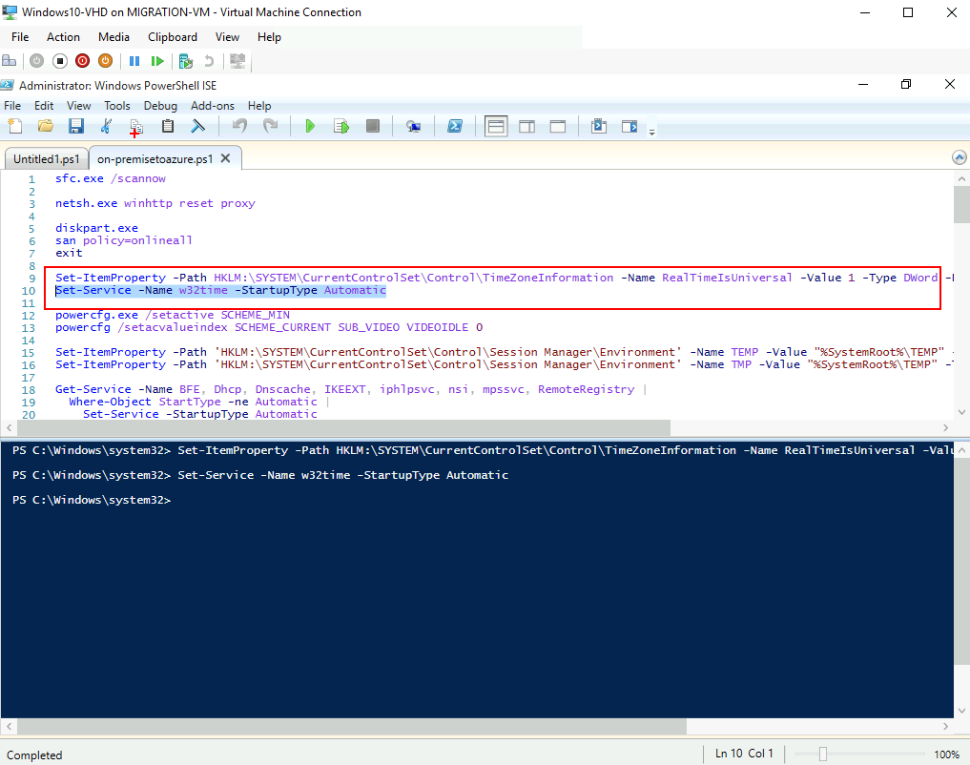Stop the running operation
The height and width of the screenshot is (765, 970).
(372, 126)
